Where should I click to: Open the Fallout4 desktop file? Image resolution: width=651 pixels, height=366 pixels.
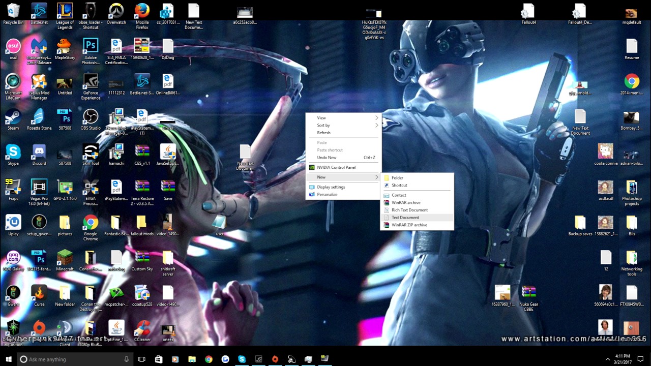[x=528, y=14]
